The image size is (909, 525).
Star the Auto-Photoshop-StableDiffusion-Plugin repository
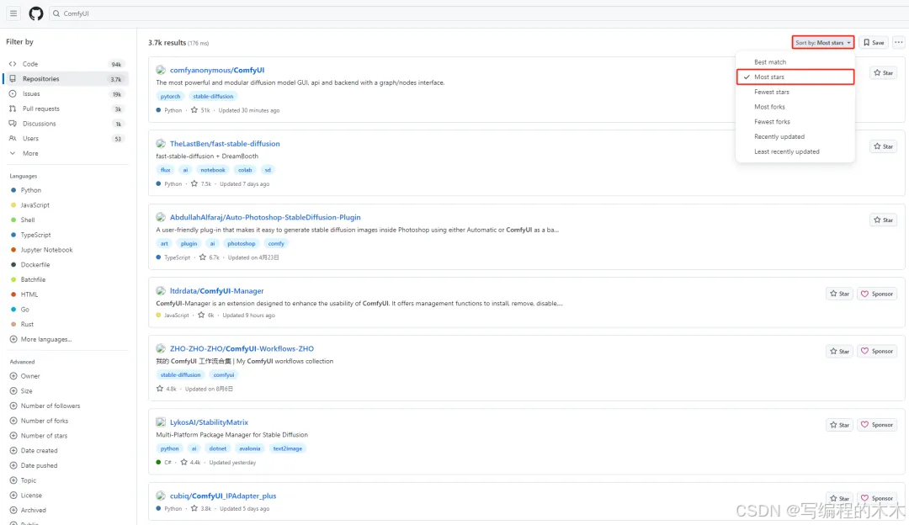[884, 220]
